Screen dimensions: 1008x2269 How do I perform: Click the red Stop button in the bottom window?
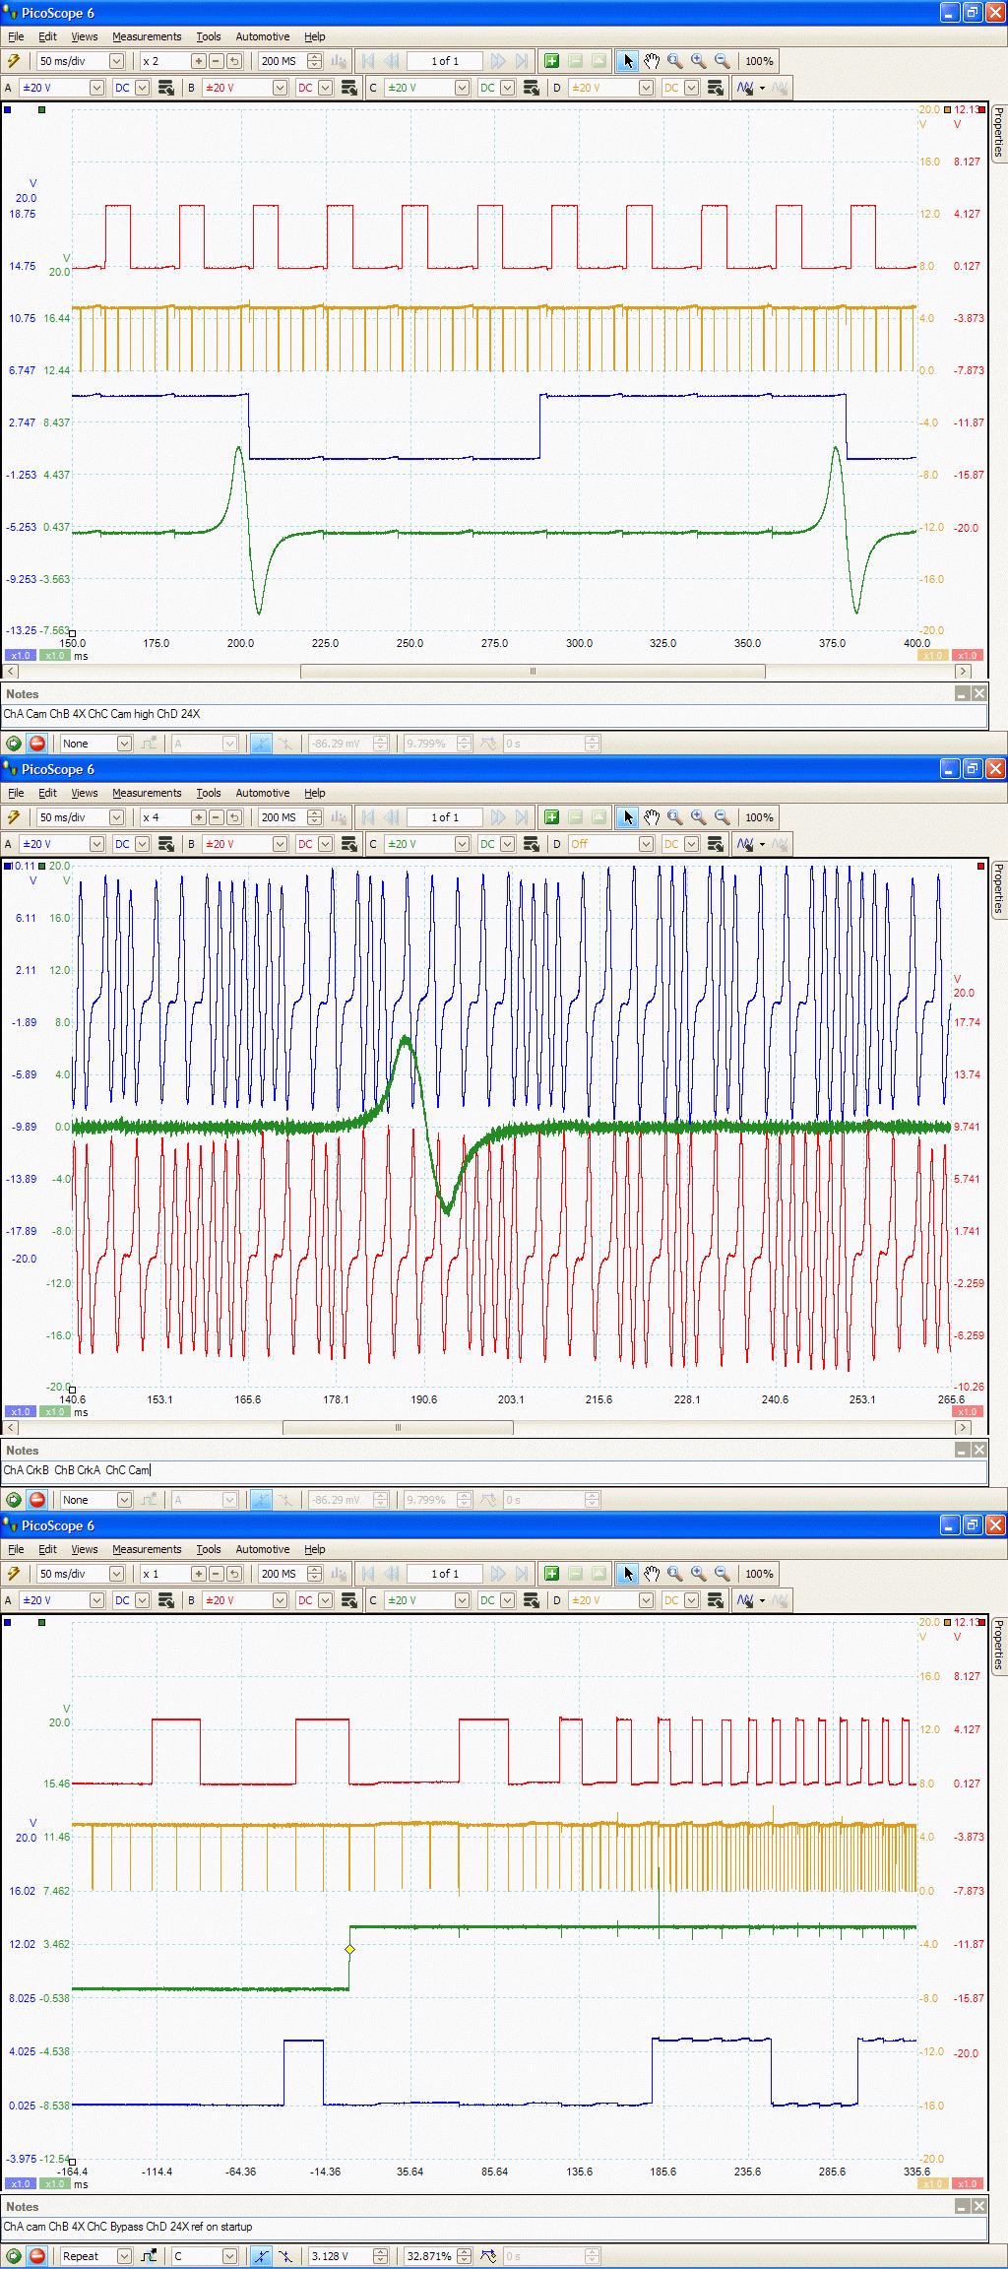(37, 2256)
